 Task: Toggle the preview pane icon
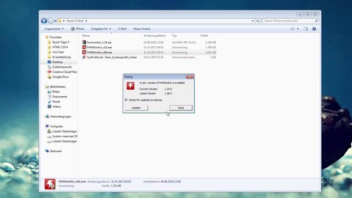click(x=306, y=29)
